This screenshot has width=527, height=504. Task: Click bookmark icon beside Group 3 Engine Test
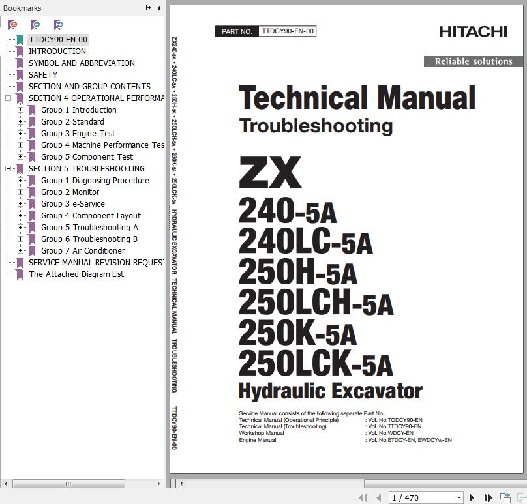tap(32, 134)
